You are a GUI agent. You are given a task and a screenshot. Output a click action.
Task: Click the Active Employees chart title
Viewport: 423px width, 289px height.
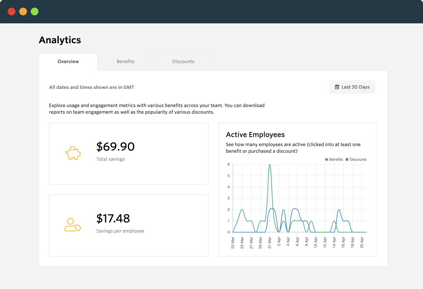tap(255, 135)
